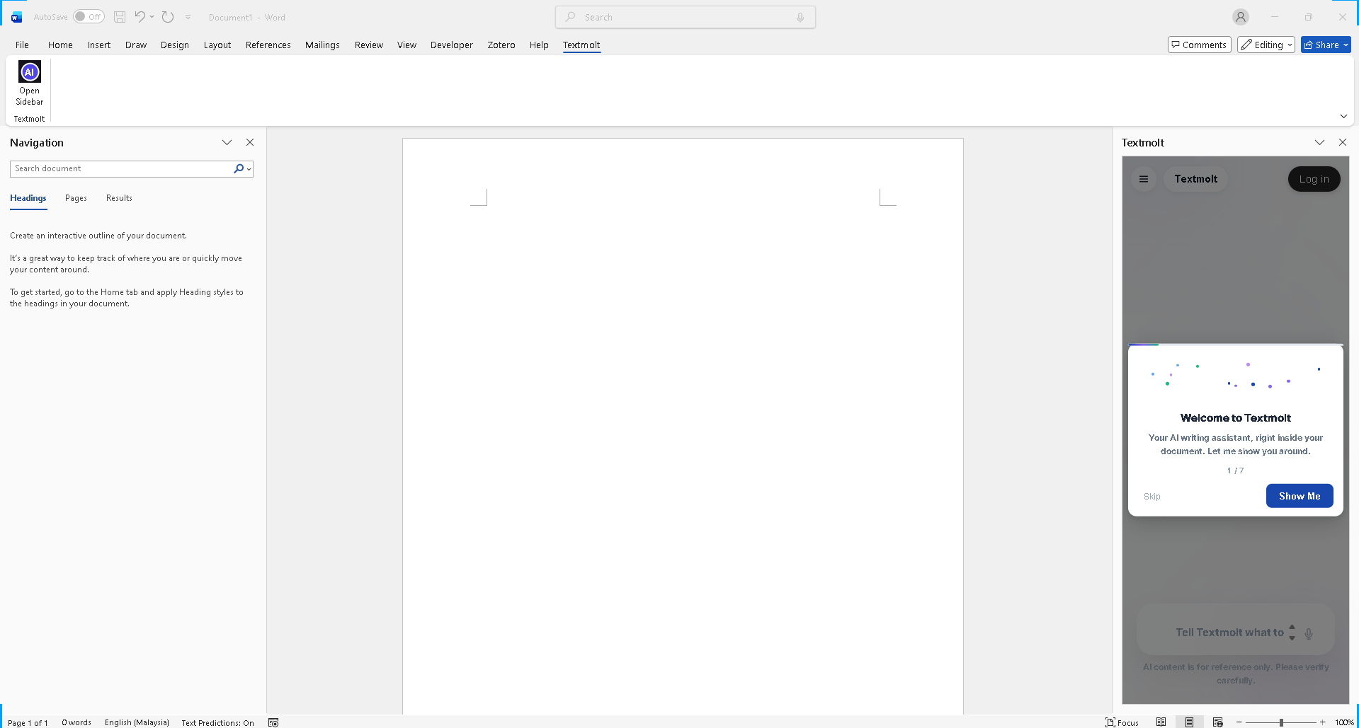Select the Results tab in Navigation
The height and width of the screenshot is (728, 1359).
(119, 198)
